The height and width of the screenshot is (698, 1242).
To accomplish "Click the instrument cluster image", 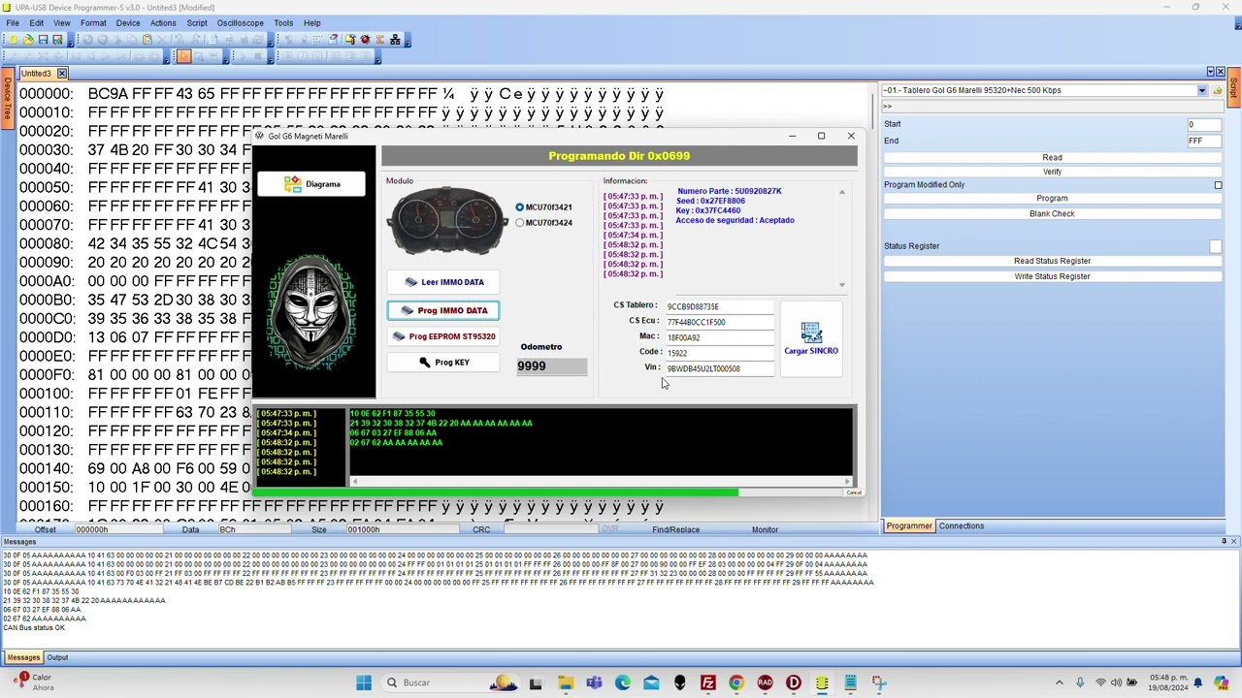I will [447, 222].
